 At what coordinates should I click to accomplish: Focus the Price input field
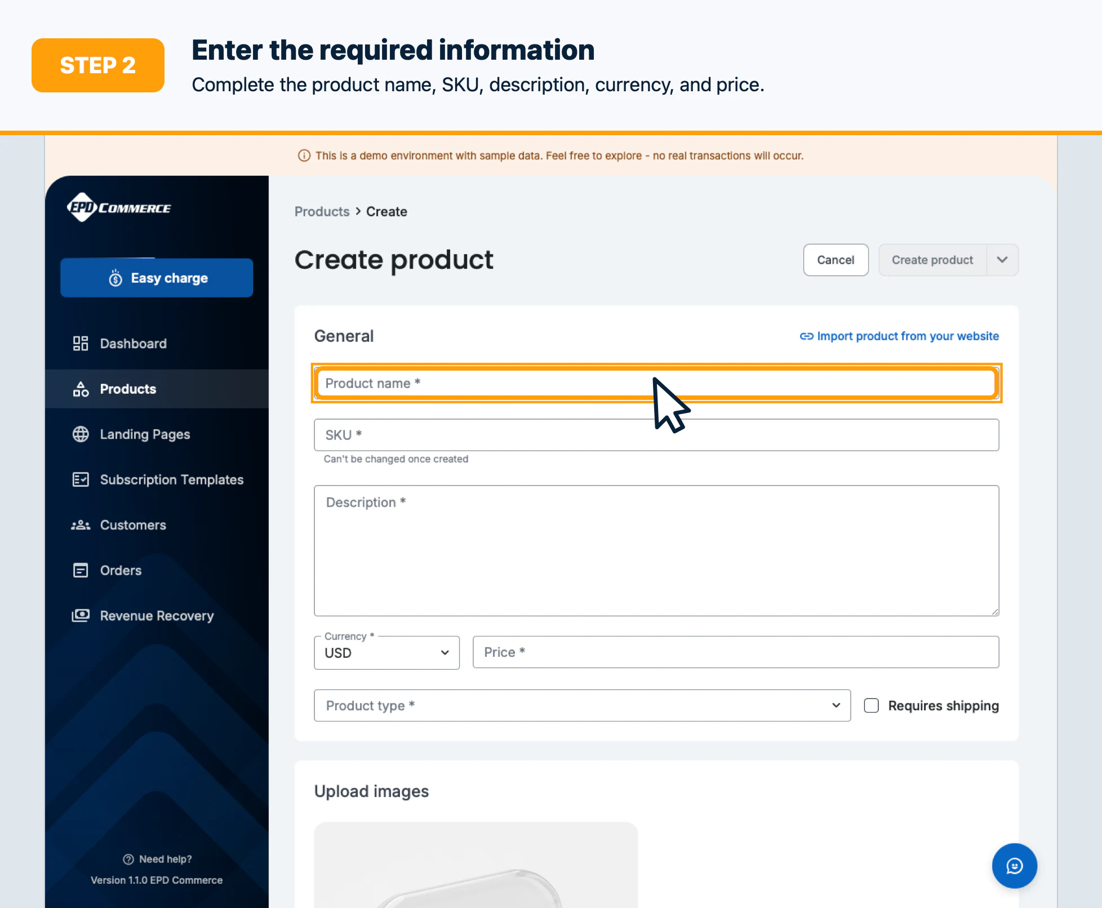736,652
